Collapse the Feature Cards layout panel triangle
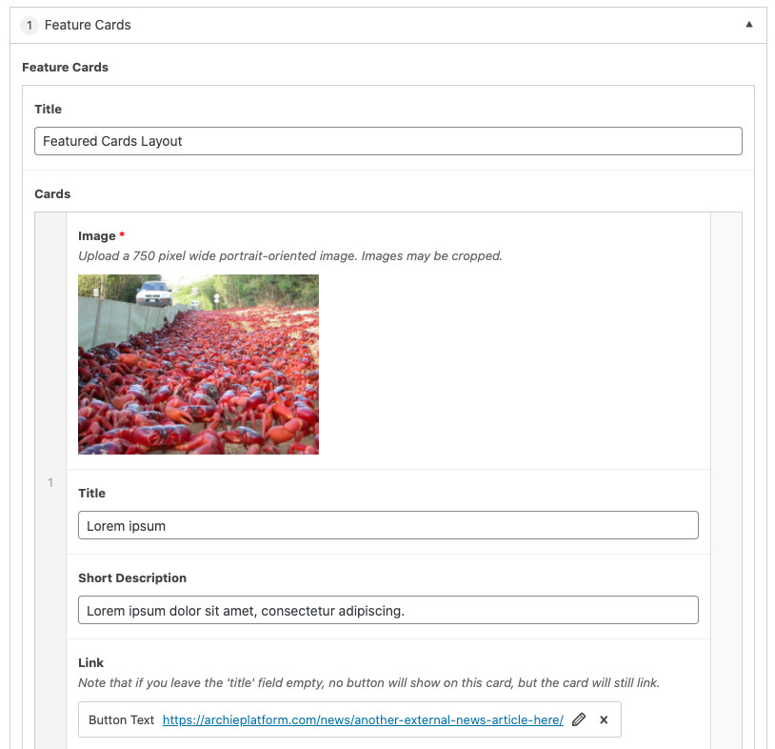Viewport: 775px width, 749px height. [x=749, y=25]
